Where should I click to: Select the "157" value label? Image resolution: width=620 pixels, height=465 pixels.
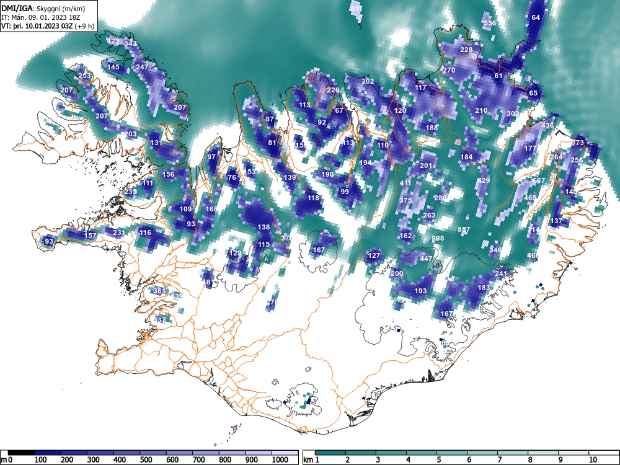pyautogui.click(x=90, y=236)
